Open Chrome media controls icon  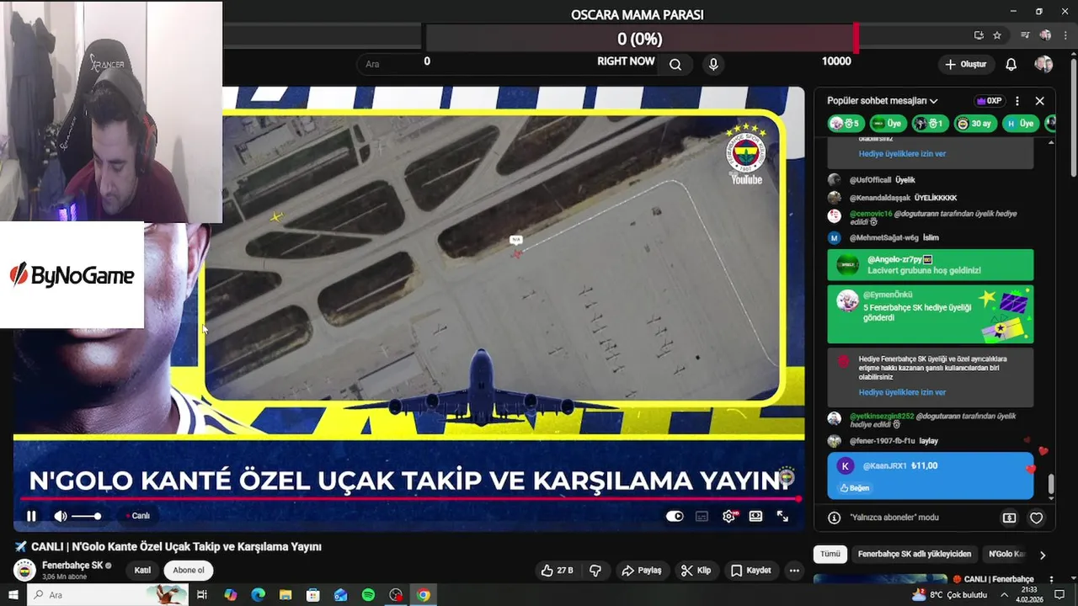[x=1025, y=35]
